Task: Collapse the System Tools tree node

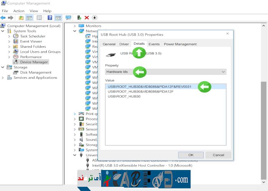Action: [x=3, y=31]
